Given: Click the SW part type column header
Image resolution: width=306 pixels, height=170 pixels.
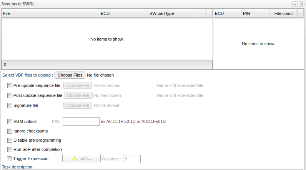Looking at the screenshot, I should click(172, 13).
